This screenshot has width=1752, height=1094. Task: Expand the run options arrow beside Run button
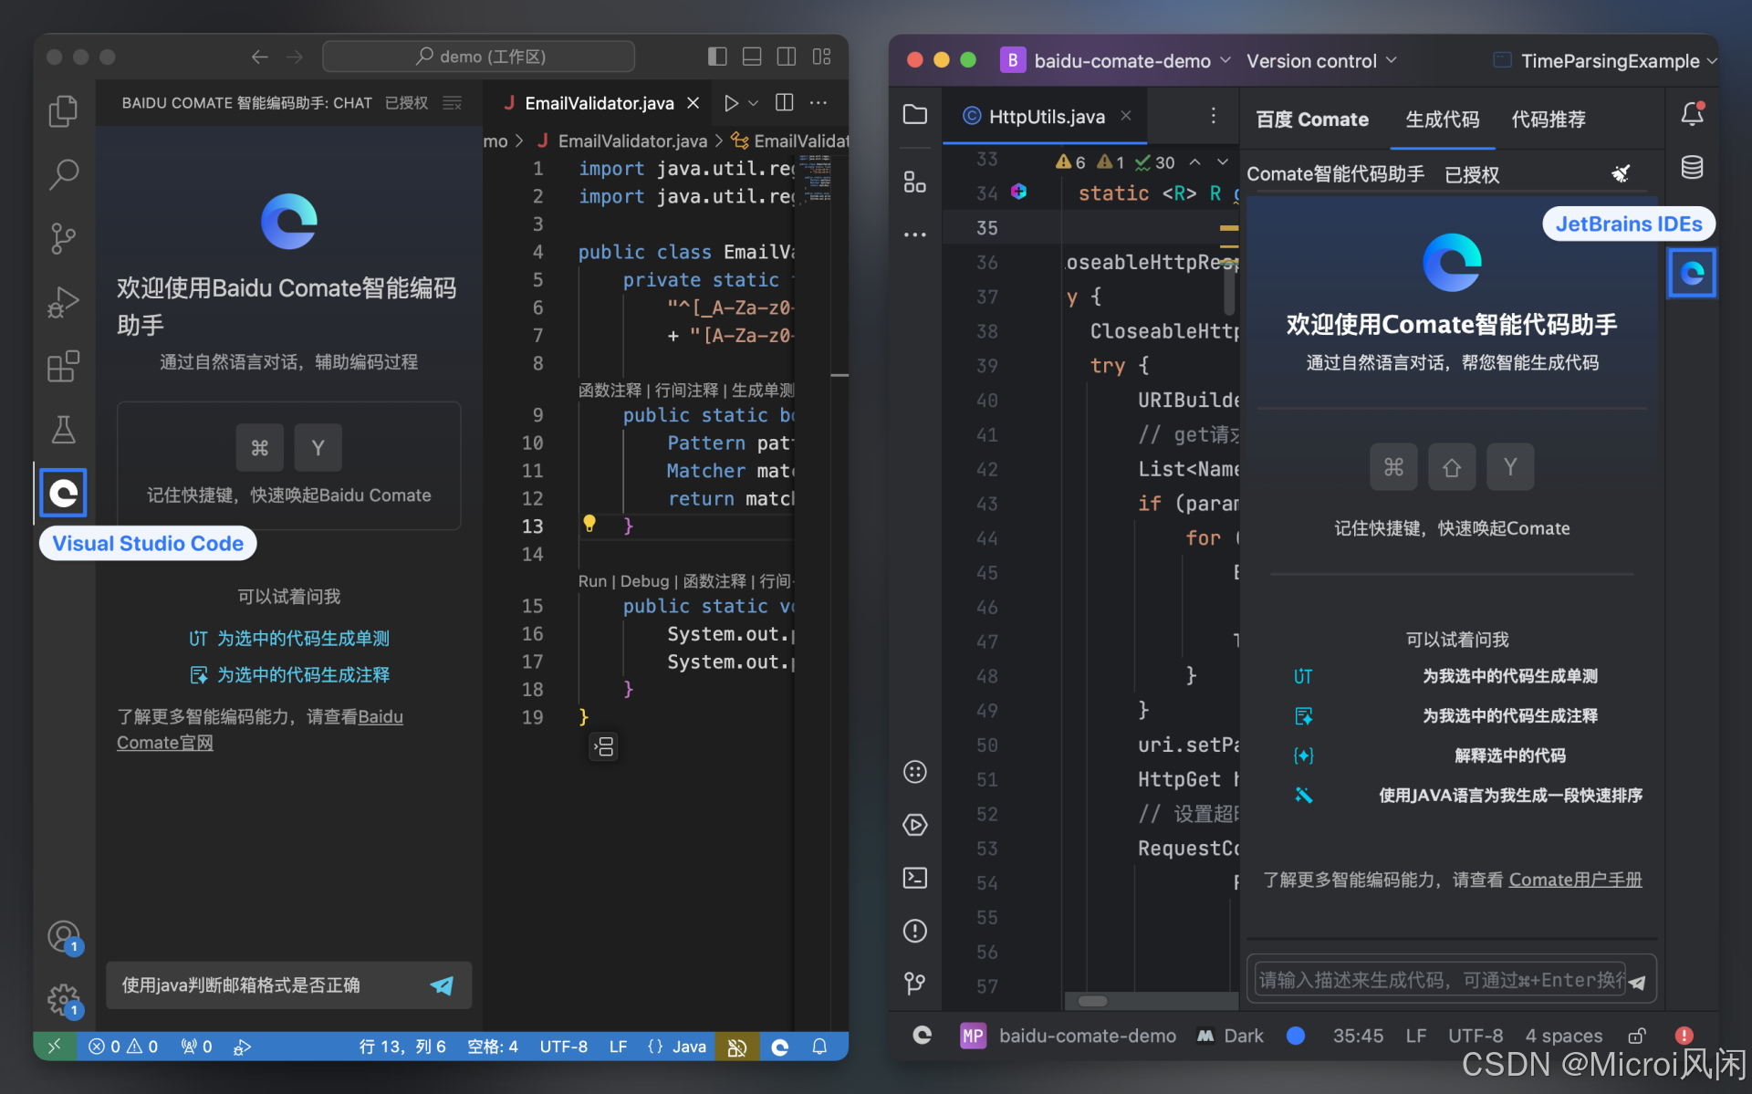coord(754,103)
